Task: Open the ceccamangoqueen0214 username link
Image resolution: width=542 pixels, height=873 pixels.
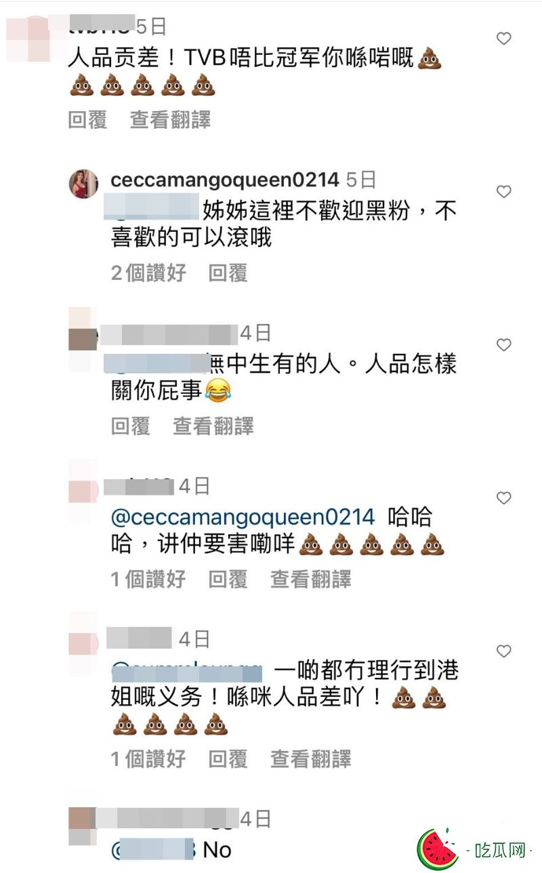Action: click(x=224, y=180)
